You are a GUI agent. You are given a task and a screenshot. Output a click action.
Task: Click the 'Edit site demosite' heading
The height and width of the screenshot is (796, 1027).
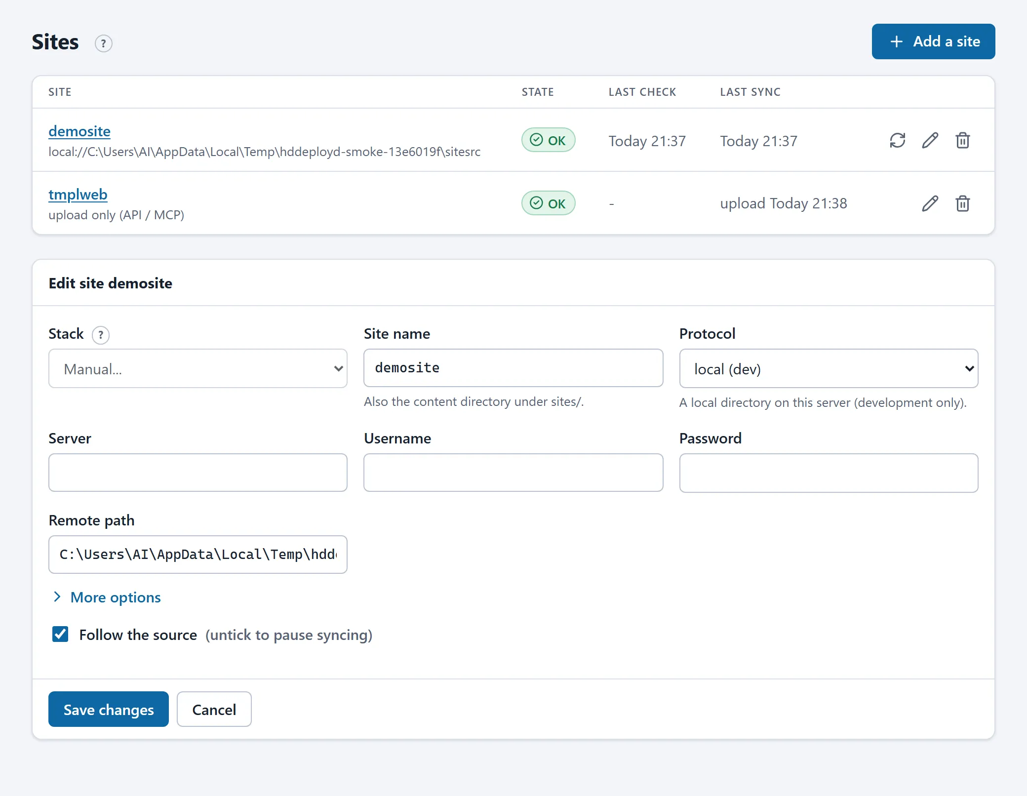[111, 283]
